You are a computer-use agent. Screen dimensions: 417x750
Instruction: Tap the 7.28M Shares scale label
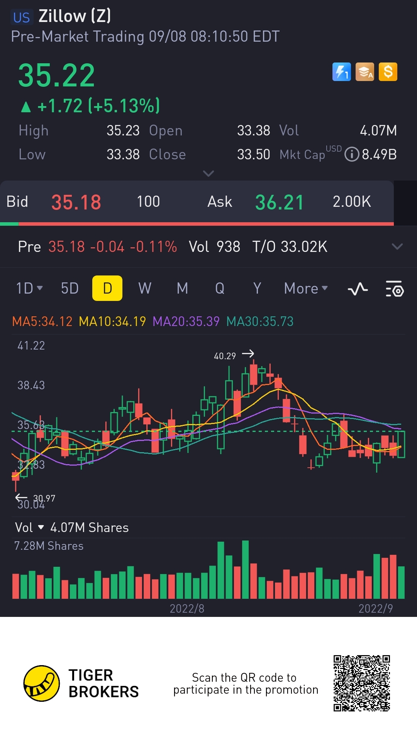point(49,546)
